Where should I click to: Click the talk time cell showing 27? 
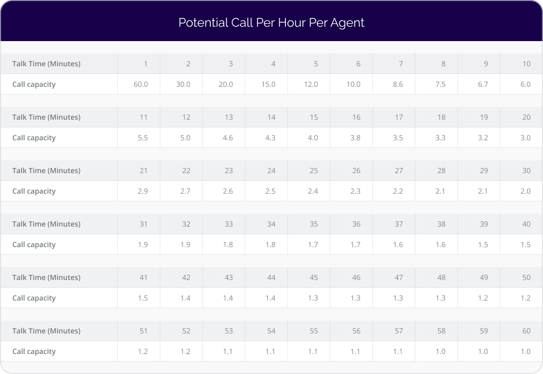394,171
